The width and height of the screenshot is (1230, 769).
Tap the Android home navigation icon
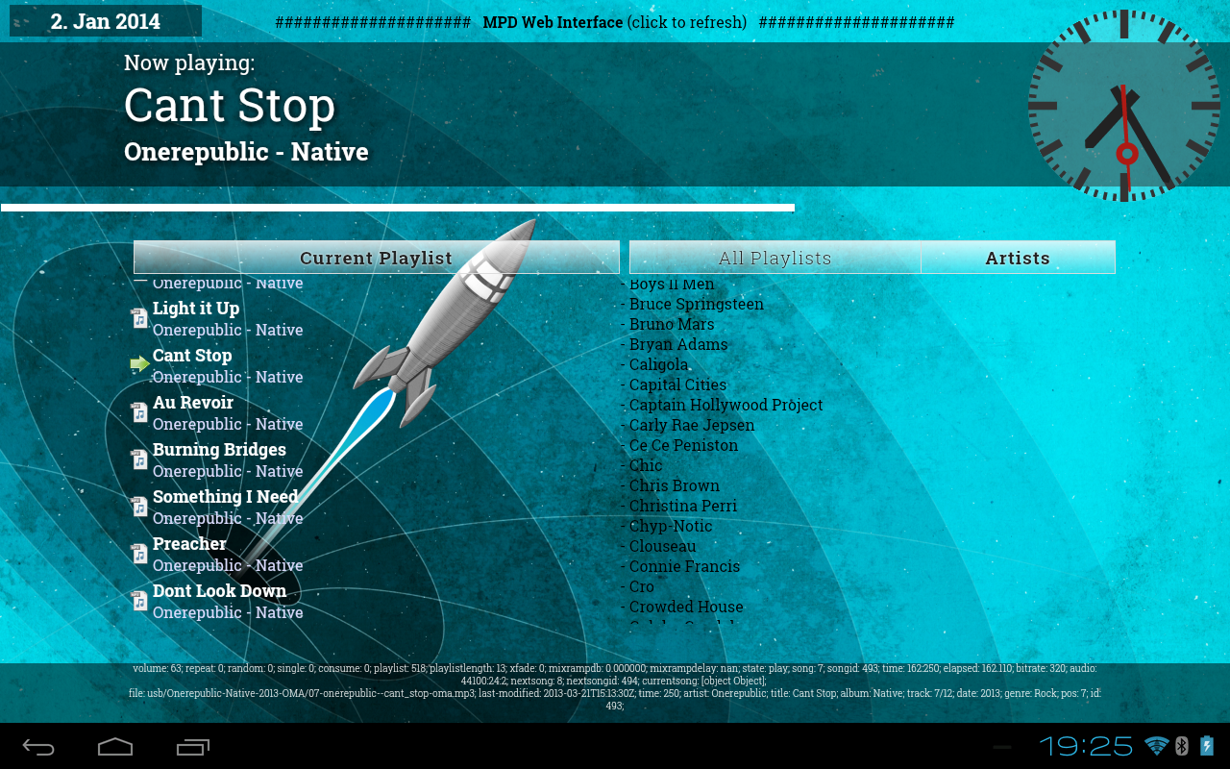[115, 747]
